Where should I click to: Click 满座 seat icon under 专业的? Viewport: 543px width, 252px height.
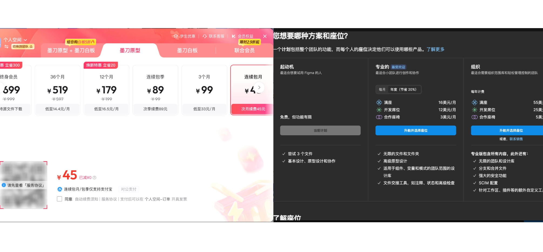(379, 102)
